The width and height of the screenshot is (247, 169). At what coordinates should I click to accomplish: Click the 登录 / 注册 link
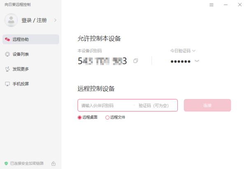[x=34, y=20]
